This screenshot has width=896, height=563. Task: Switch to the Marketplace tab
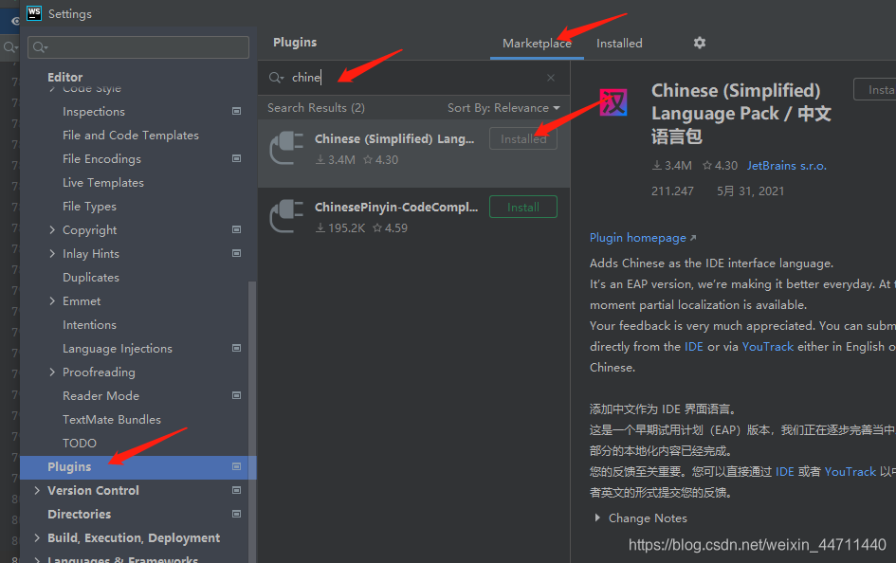(x=537, y=44)
